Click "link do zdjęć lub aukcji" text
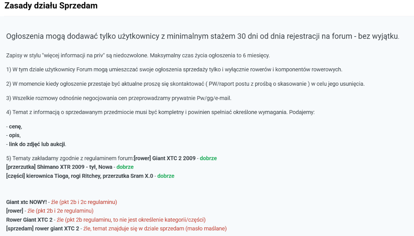414x236 pixels. tap(37, 144)
